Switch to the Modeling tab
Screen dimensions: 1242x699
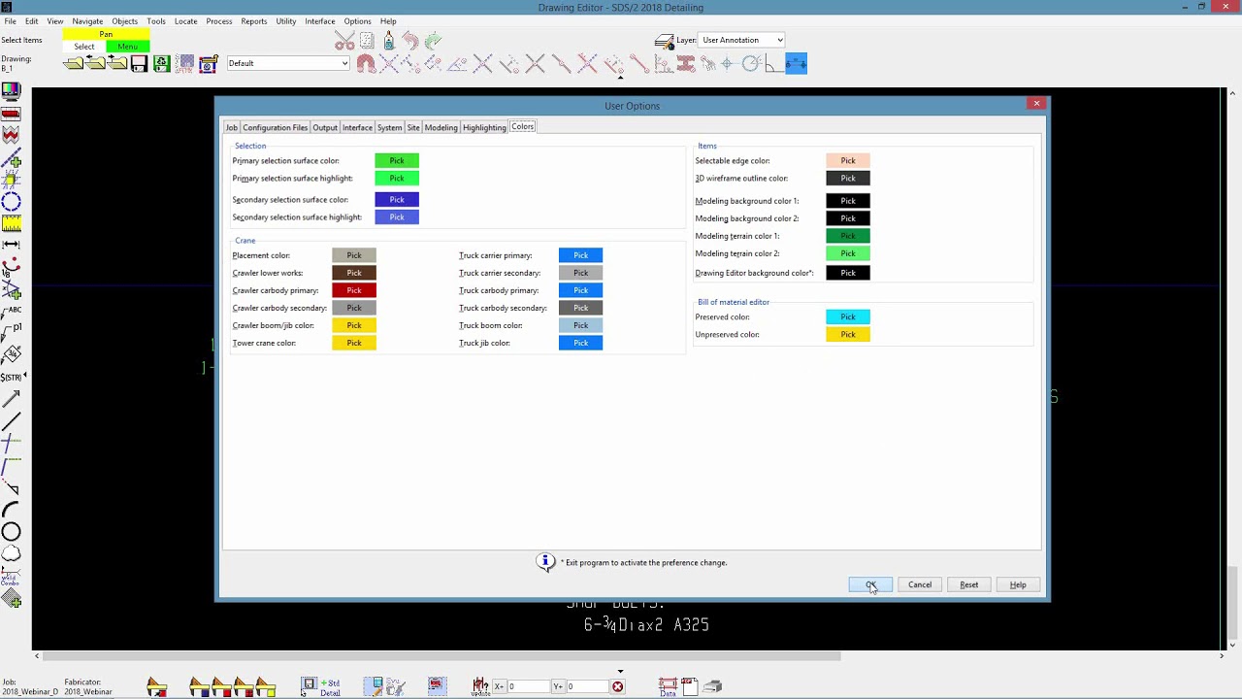(x=441, y=127)
